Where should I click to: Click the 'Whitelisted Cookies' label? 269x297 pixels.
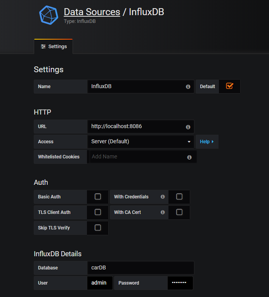point(59,157)
